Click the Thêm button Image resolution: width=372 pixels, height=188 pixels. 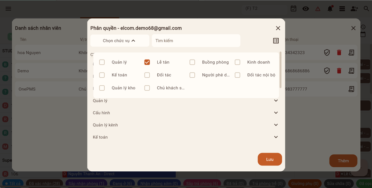coord(343,161)
